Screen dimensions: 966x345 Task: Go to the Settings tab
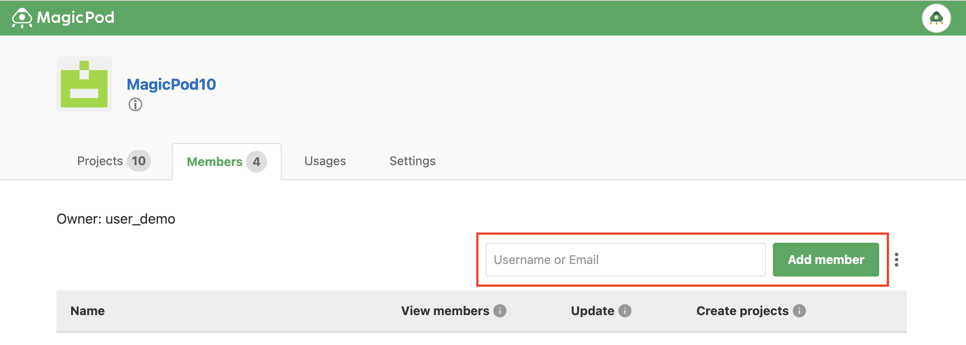click(x=412, y=161)
